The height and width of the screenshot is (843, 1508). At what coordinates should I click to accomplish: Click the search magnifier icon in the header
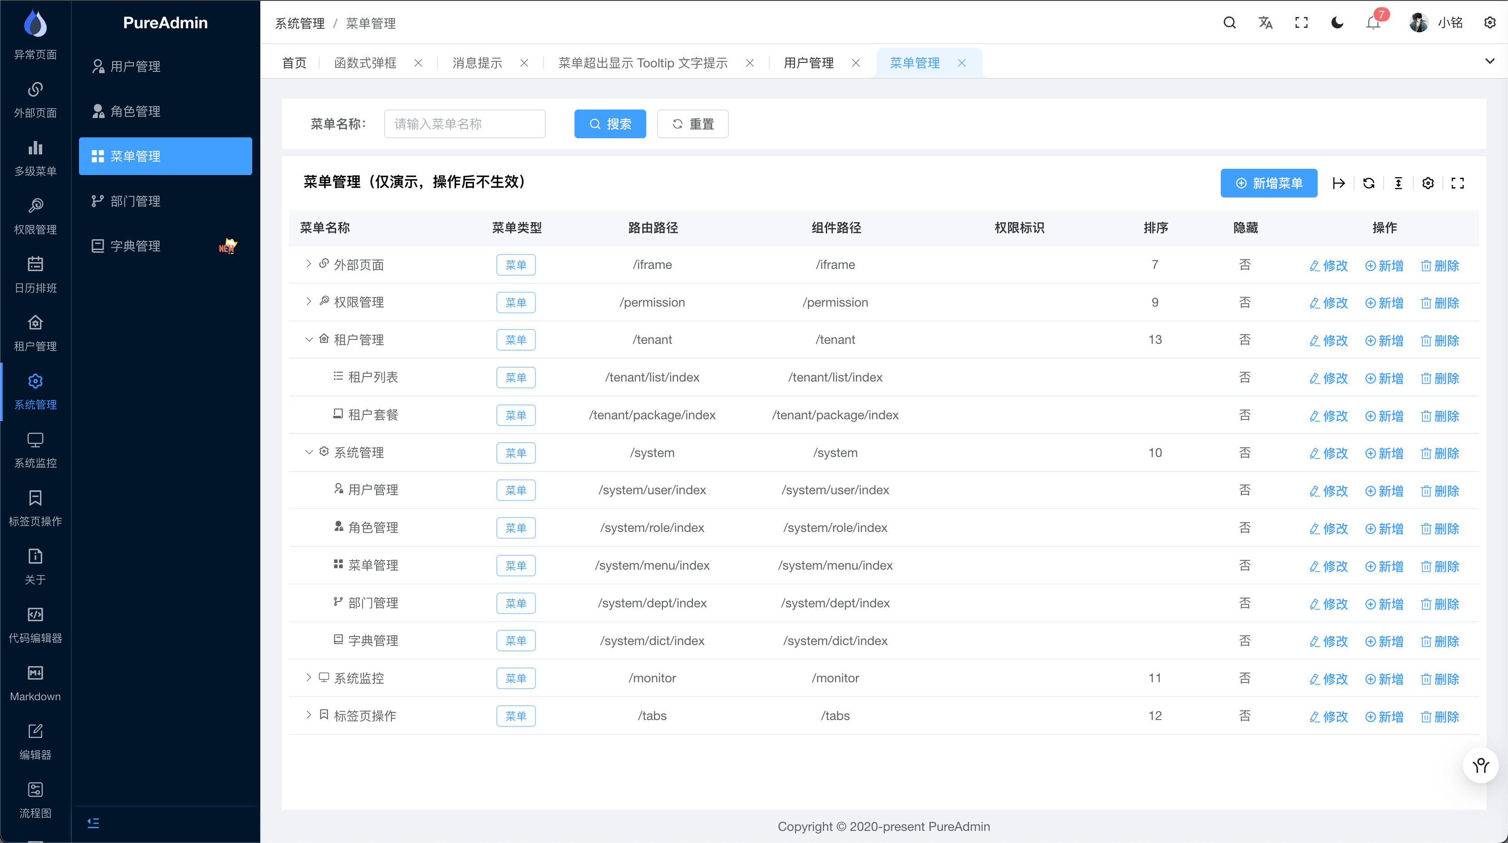[x=1229, y=23]
